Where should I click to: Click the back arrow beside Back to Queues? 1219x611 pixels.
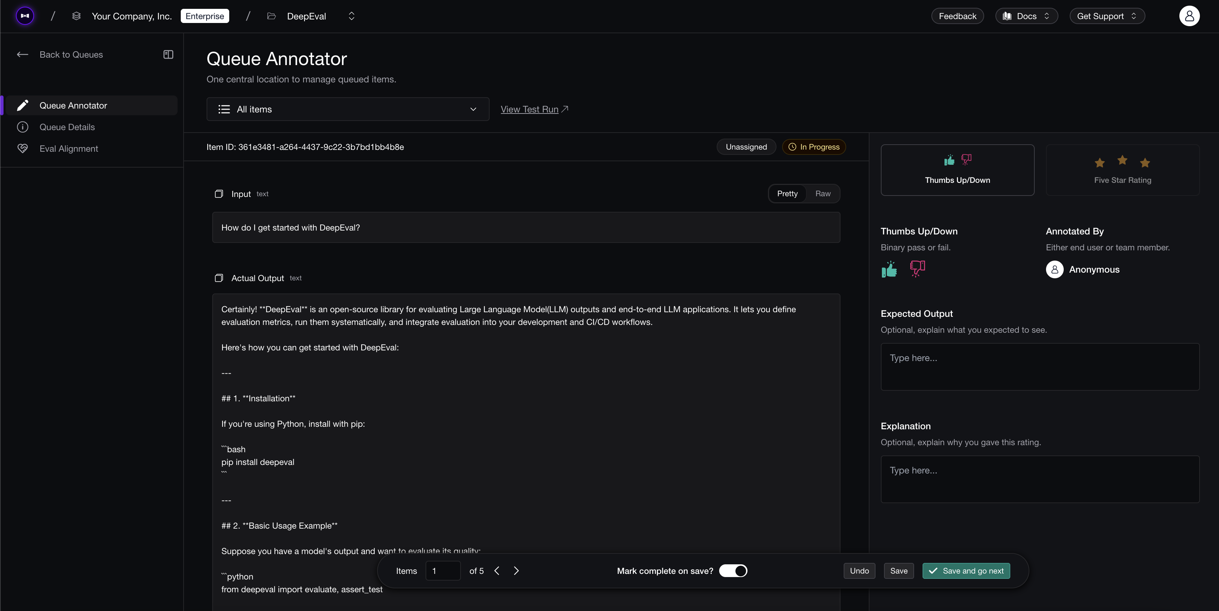point(23,54)
